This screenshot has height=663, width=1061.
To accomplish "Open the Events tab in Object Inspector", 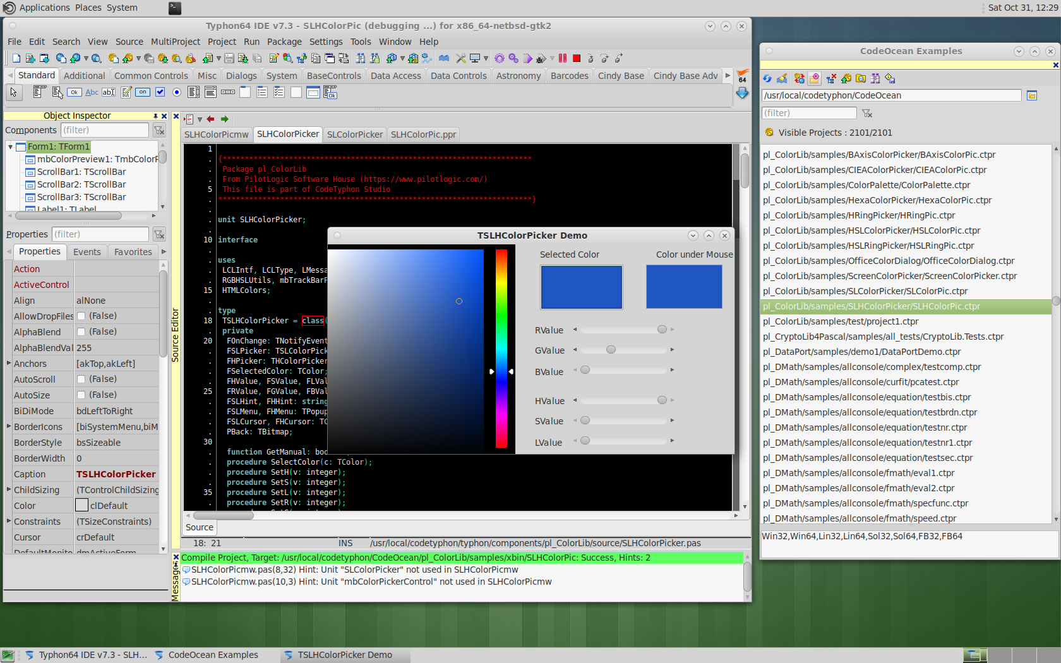I will coord(87,252).
